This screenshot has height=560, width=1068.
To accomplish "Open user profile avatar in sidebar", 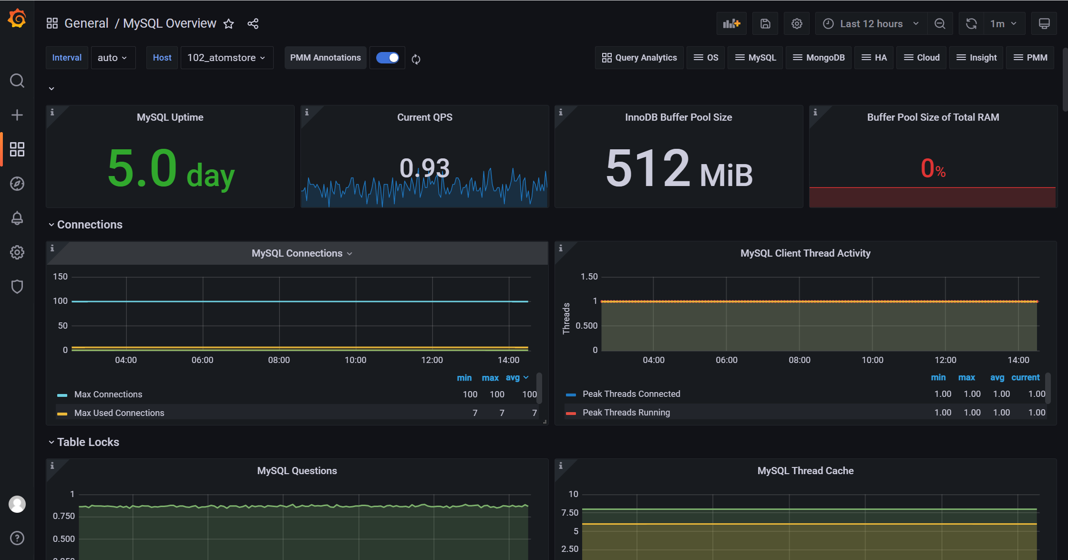I will click(17, 504).
